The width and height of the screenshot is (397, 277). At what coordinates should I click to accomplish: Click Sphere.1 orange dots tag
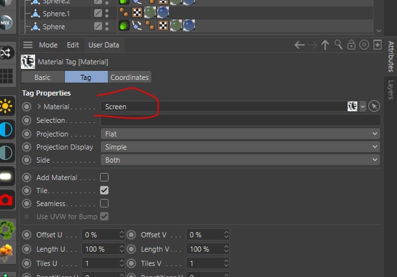pos(124,12)
